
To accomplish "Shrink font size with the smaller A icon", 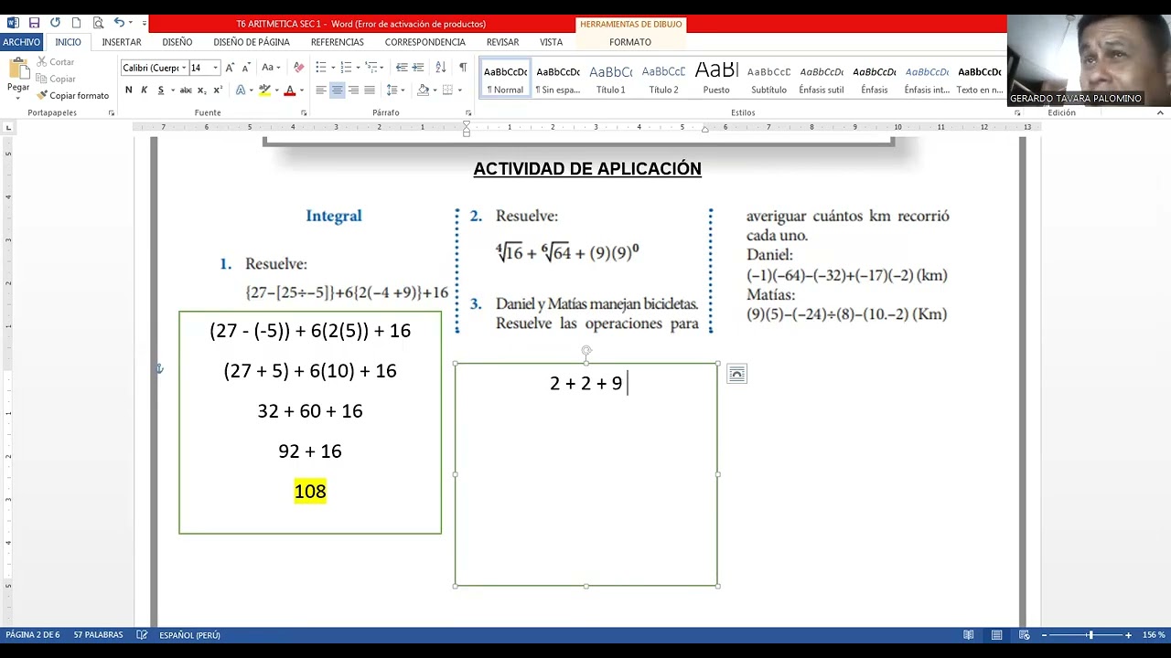I will pyautogui.click(x=245, y=68).
